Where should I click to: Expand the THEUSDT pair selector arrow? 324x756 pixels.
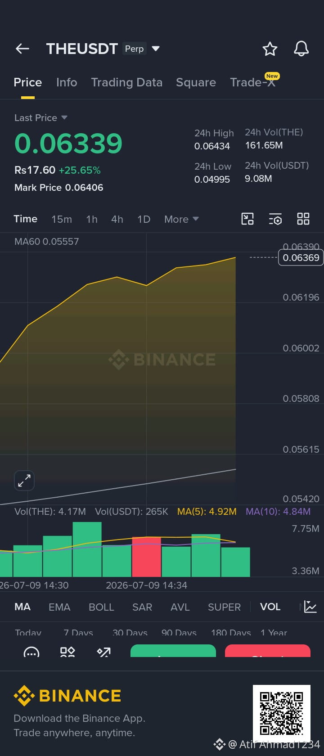tap(156, 49)
